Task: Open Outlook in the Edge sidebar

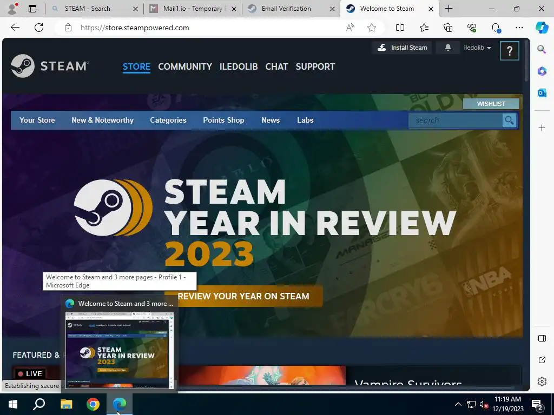Action: (542, 93)
